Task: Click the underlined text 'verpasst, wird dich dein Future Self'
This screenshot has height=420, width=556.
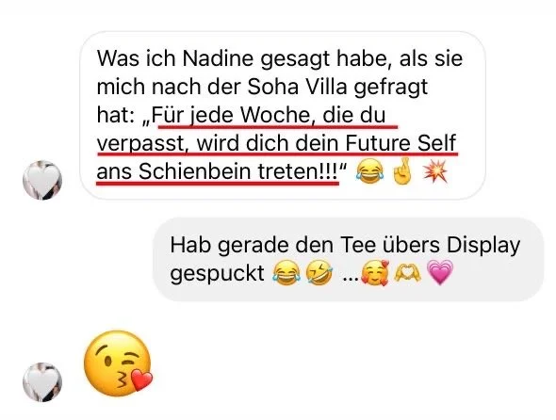Action: click(276, 143)
